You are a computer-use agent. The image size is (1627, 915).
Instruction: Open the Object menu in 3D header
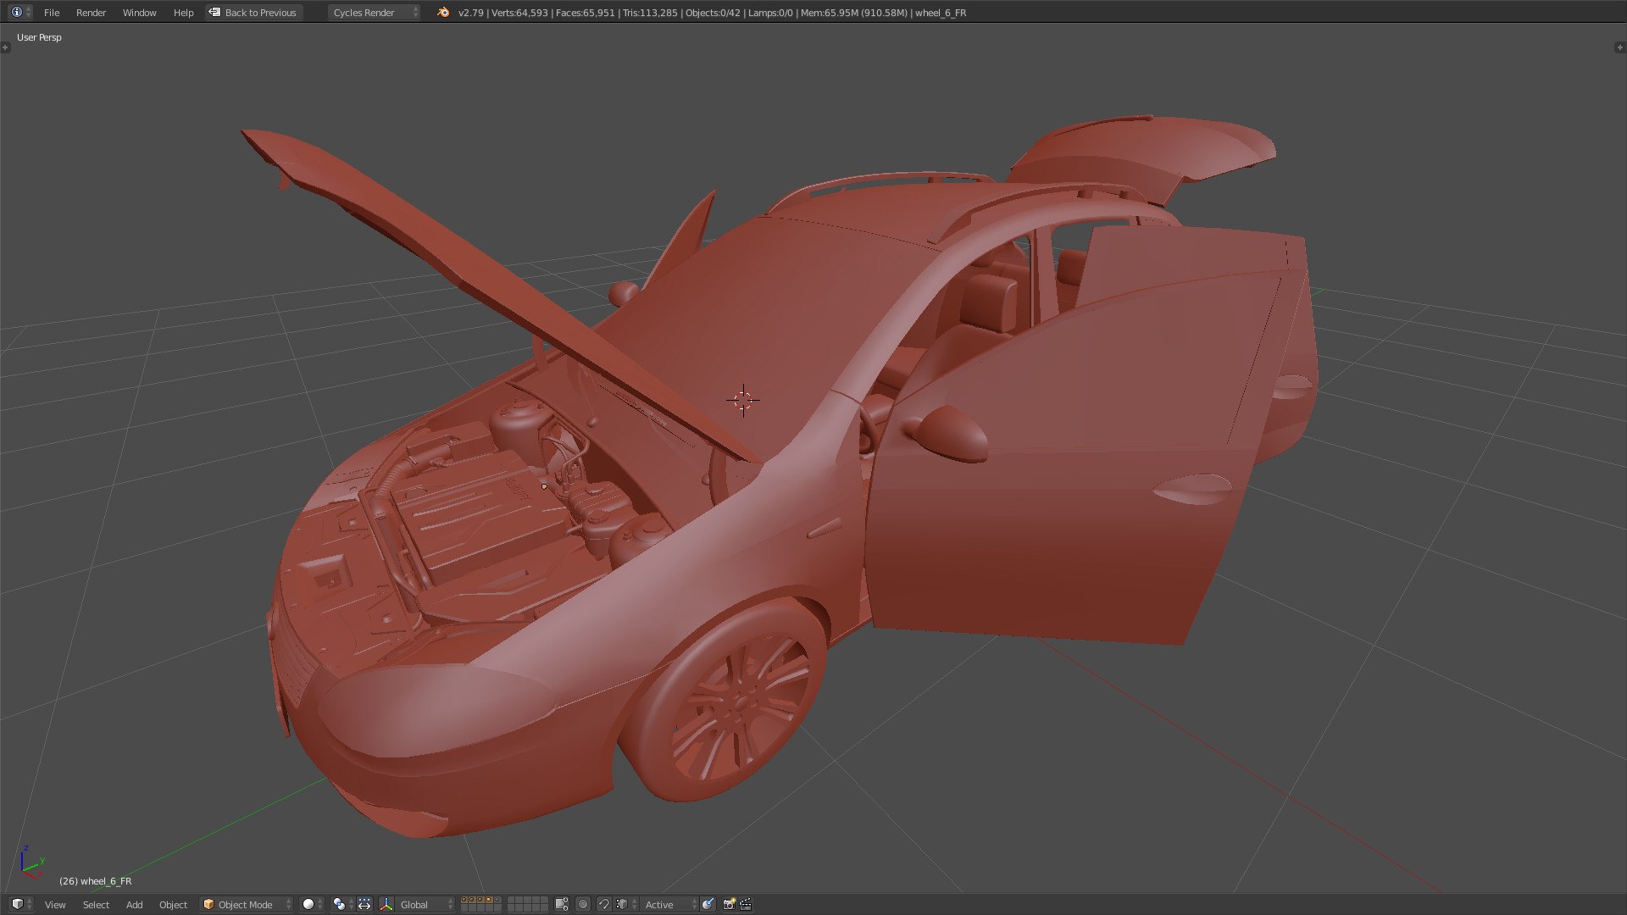pyautogui.click(x=173, y=905)
